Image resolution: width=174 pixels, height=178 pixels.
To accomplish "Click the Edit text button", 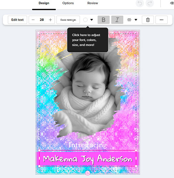I will pyautogui.click(x=18, y=20).
